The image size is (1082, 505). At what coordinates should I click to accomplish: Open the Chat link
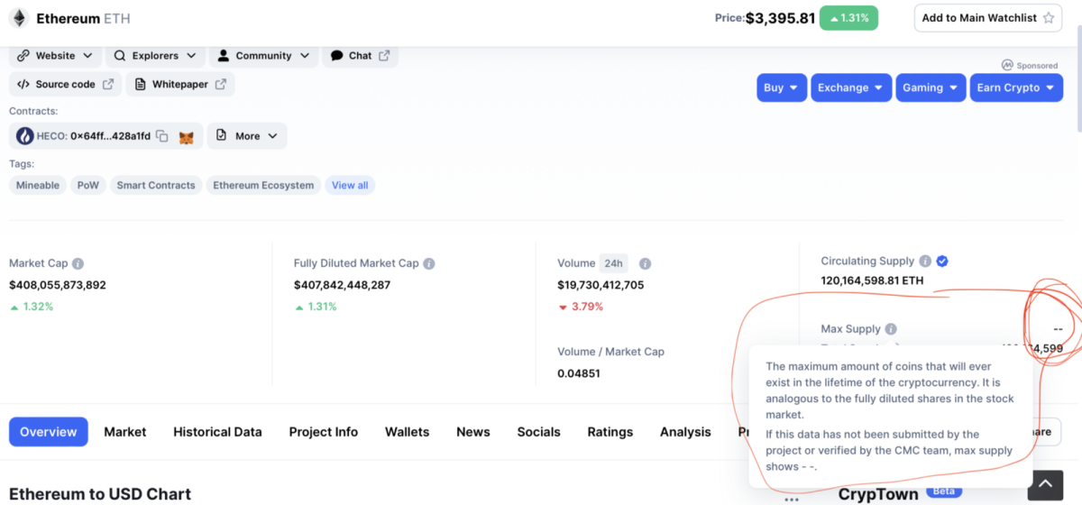tap(361, 56)
